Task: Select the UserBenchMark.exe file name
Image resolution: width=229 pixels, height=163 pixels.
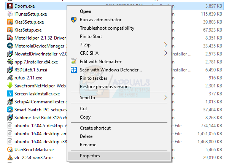Action: point(34,150)
